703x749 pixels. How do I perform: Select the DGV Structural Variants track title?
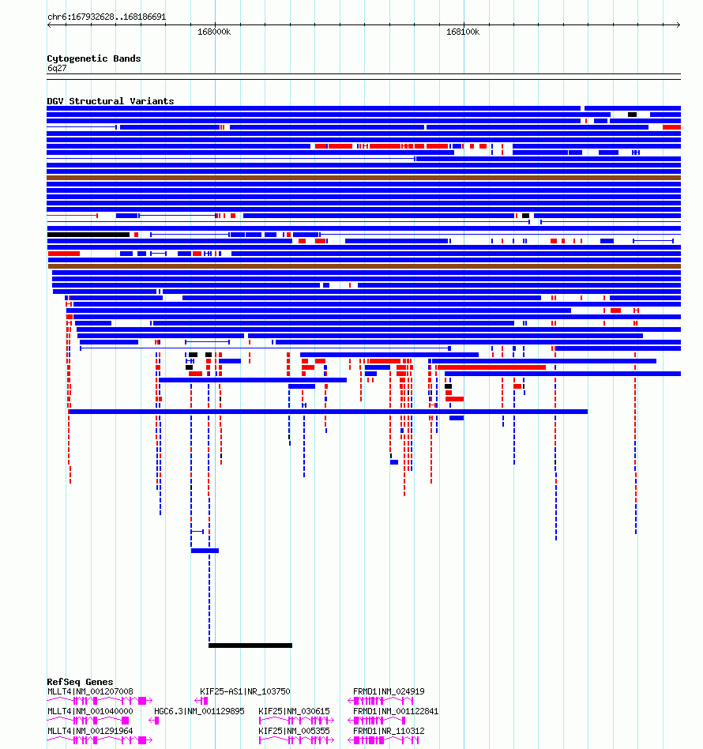111,101
